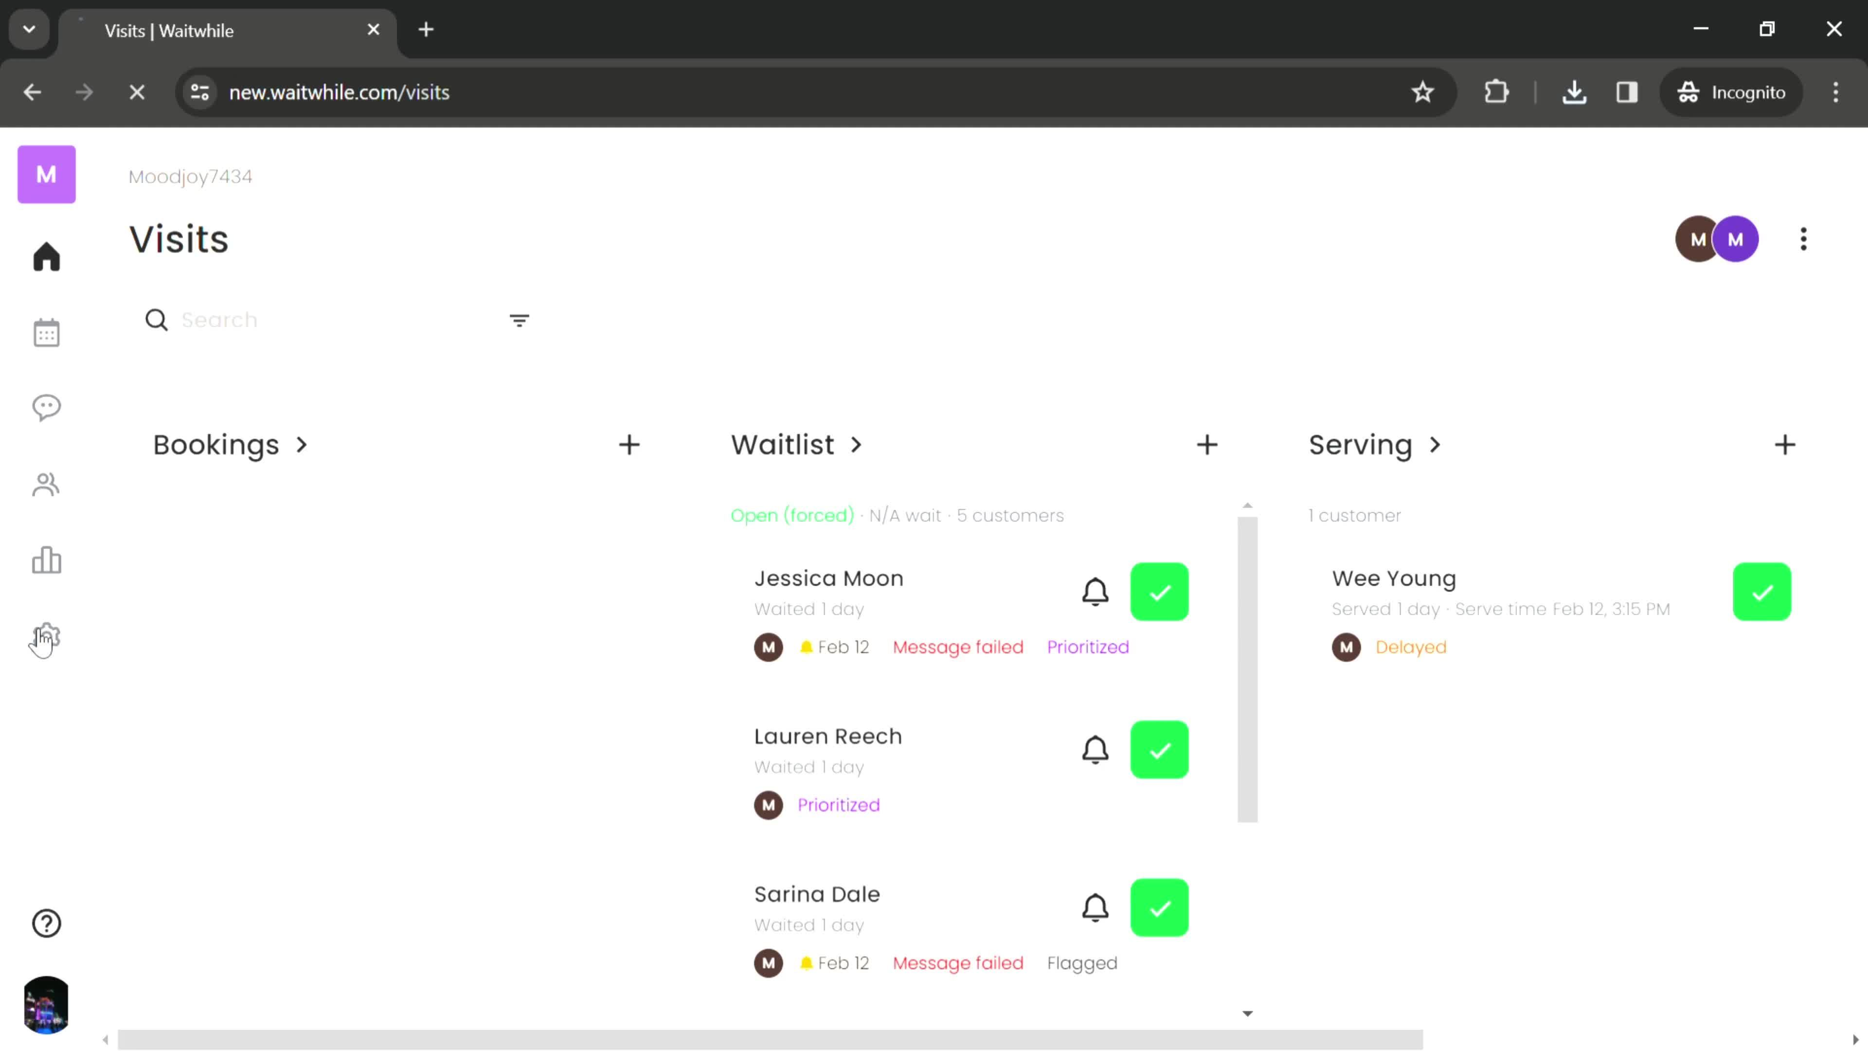Click the settings/integrations icon in sidebar
The width and height of the screenshot is (1868, 1051).
click(x=46, y=638)
